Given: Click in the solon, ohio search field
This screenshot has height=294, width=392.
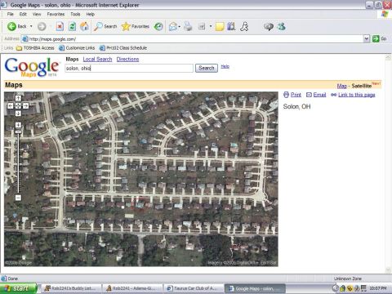Looking at the screenshot, I should [x=129, y=69].
